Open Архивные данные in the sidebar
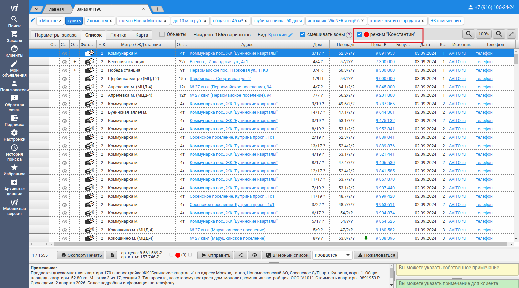This screenshot has width=519, height=288. pos(14,187)
